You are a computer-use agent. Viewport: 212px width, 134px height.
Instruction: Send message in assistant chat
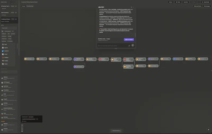[x=133, y=45]
